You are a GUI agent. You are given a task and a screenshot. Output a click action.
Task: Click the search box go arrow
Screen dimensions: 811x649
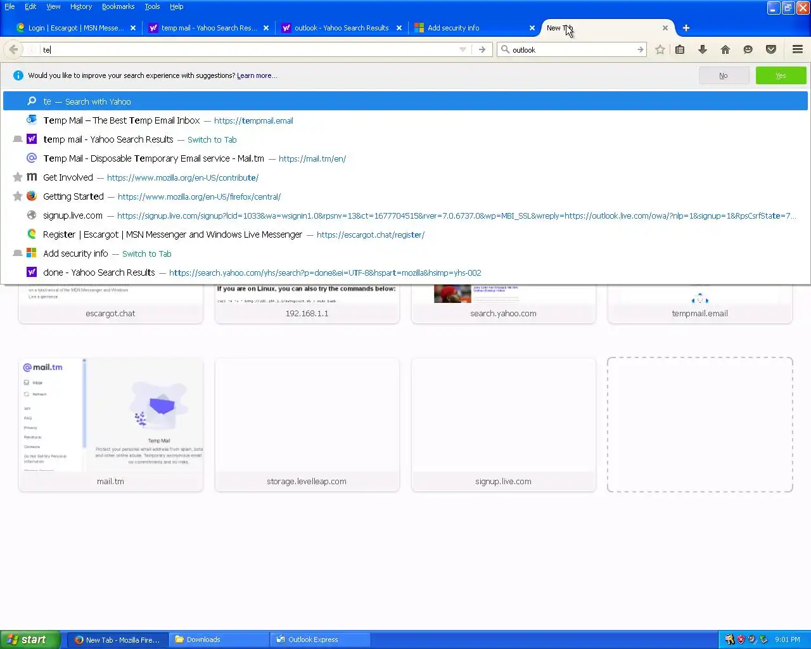pos(641,49)
